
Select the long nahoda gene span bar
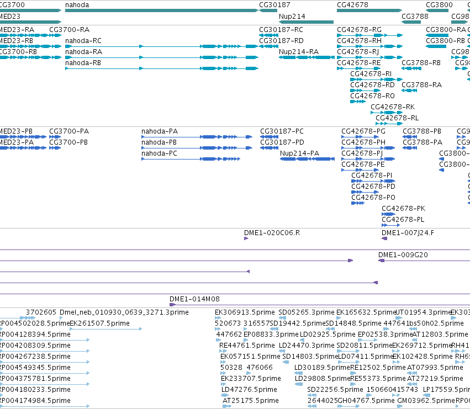point(162,10)
